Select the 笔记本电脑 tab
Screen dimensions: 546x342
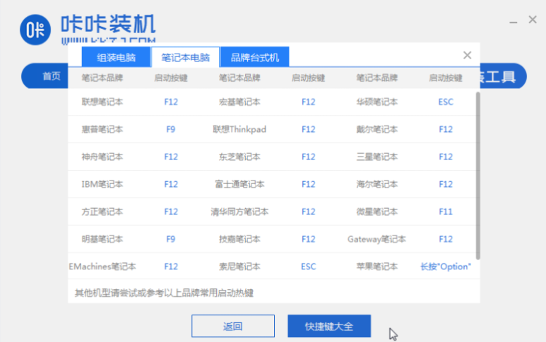[185, 57]
